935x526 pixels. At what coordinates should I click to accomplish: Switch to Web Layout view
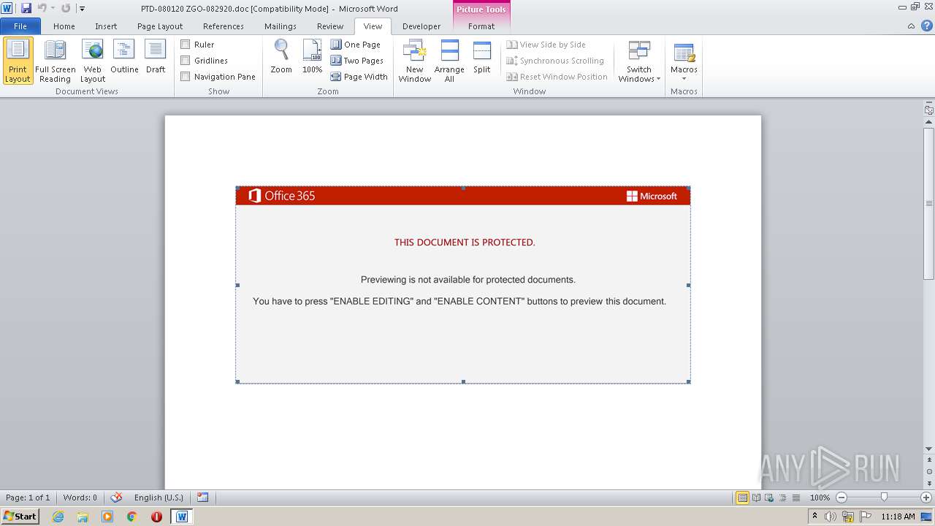point(93,61)
